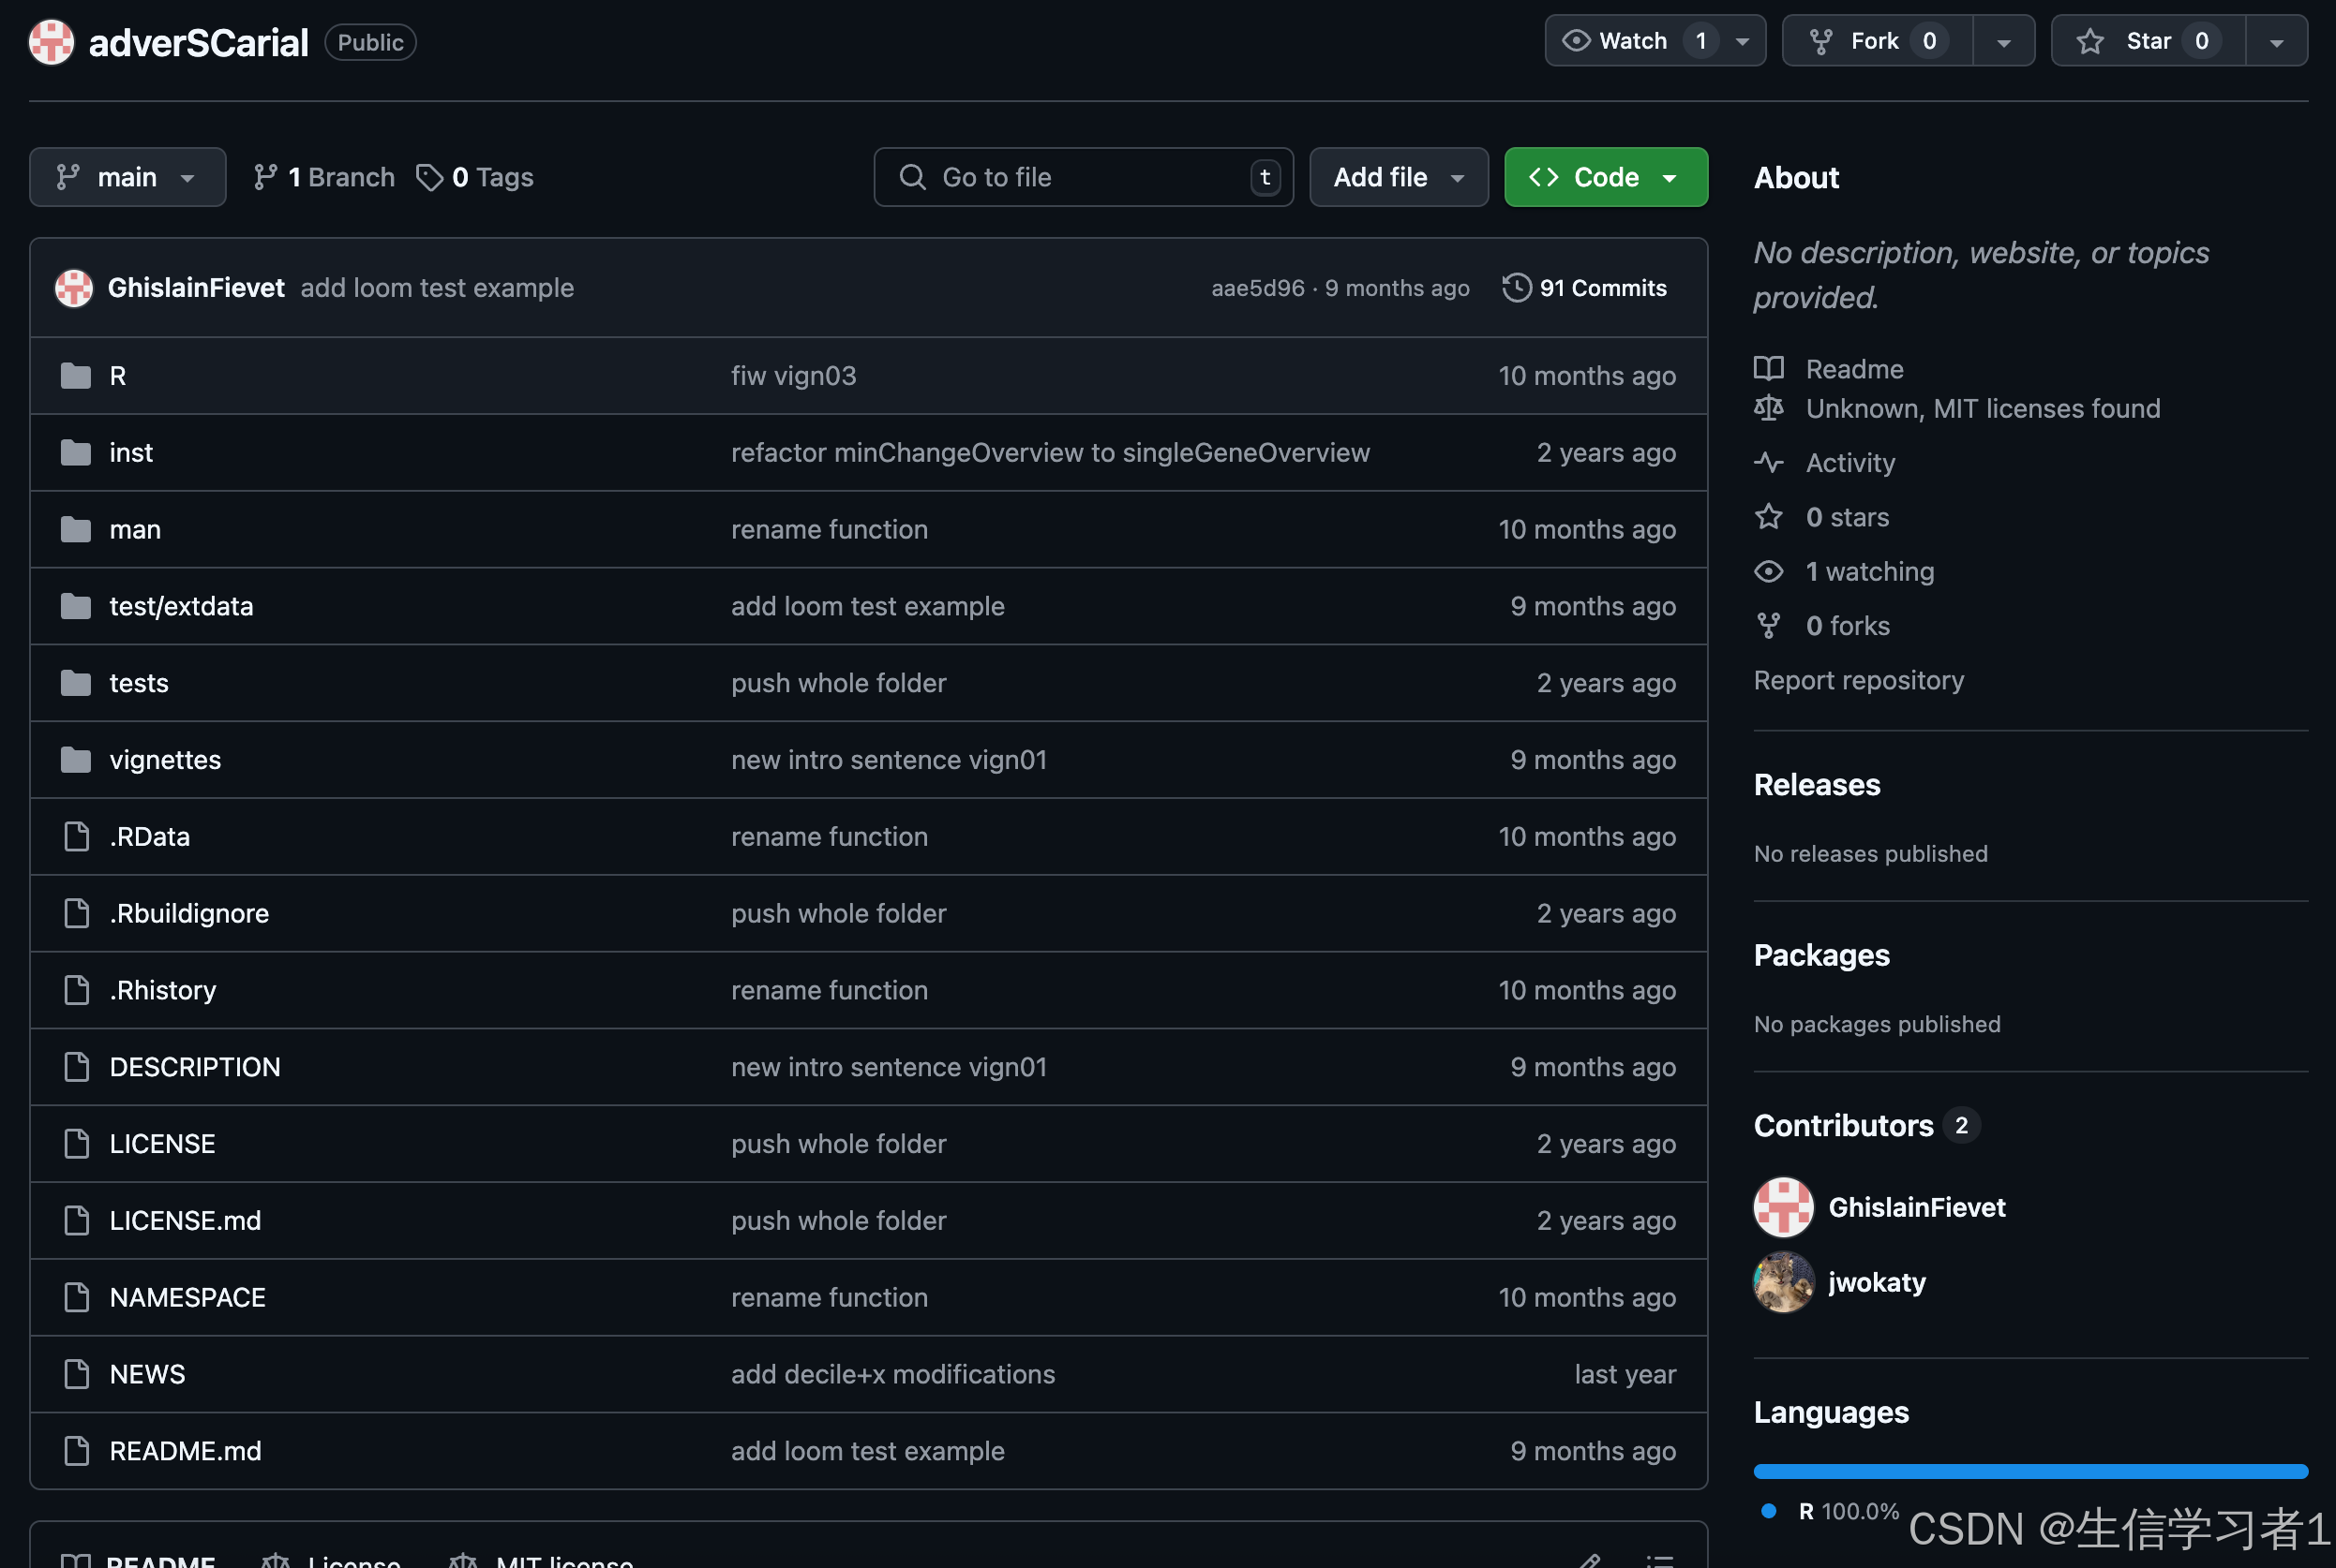Click the tag icon beside 0 Tags
This screenshot has height=1568, width=2336.
tap(429, 178)
